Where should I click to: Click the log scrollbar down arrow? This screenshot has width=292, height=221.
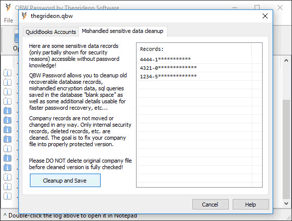tap(286, 203)
